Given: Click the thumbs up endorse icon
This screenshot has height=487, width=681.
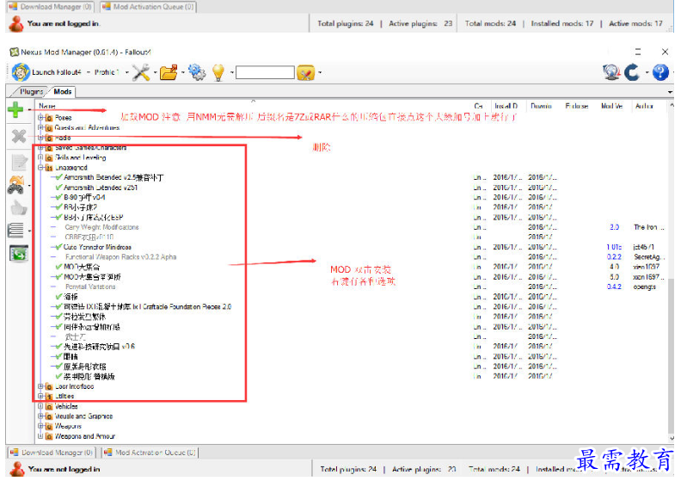Looking at the screenshot, I should click(19, 207).
